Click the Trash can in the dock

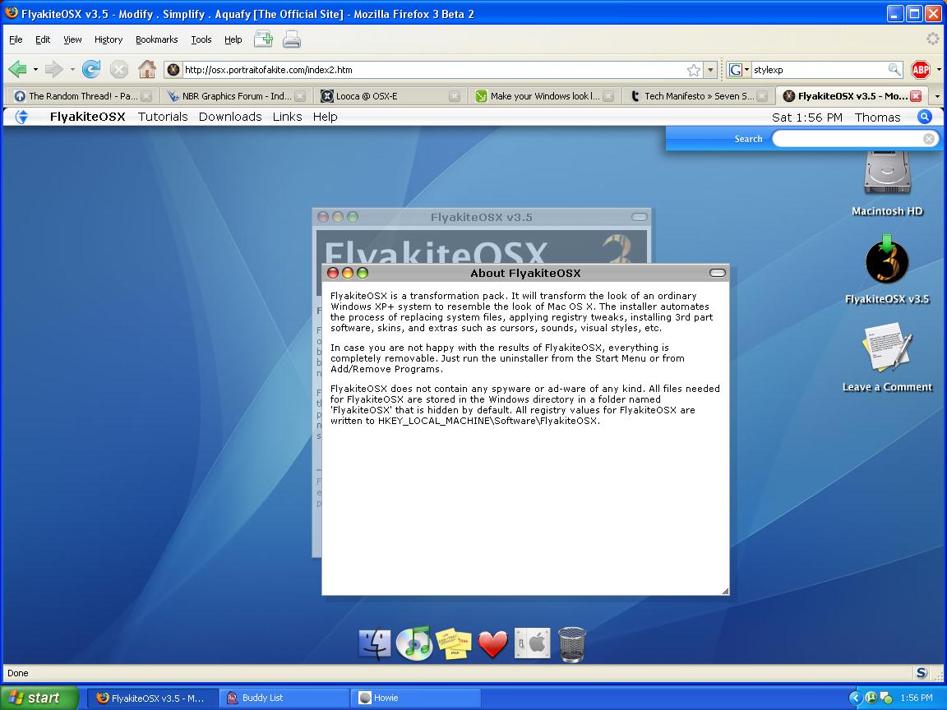572,644
